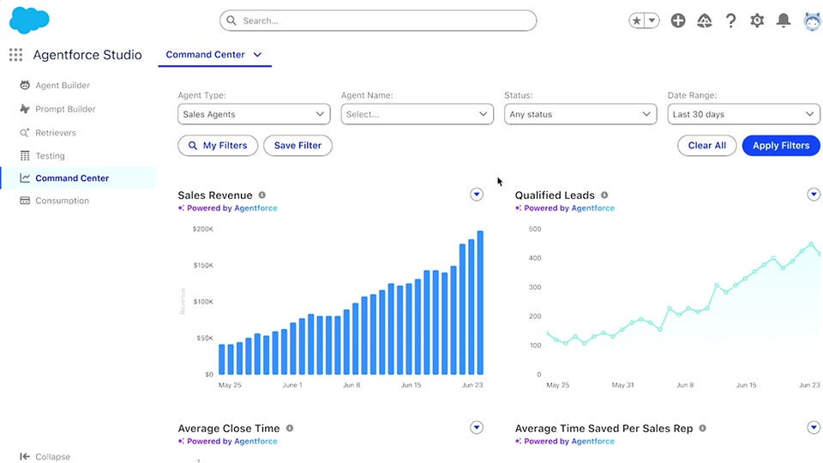Image resolution: width=823 pixels, height=463 pixels.
Task: Open the notifications bell
Action: point(784,21)
